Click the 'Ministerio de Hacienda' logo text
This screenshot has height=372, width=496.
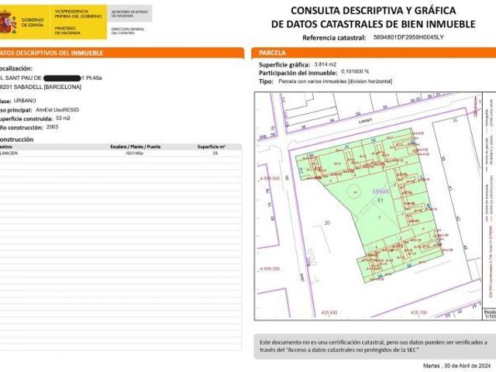[x=67, y=30]
